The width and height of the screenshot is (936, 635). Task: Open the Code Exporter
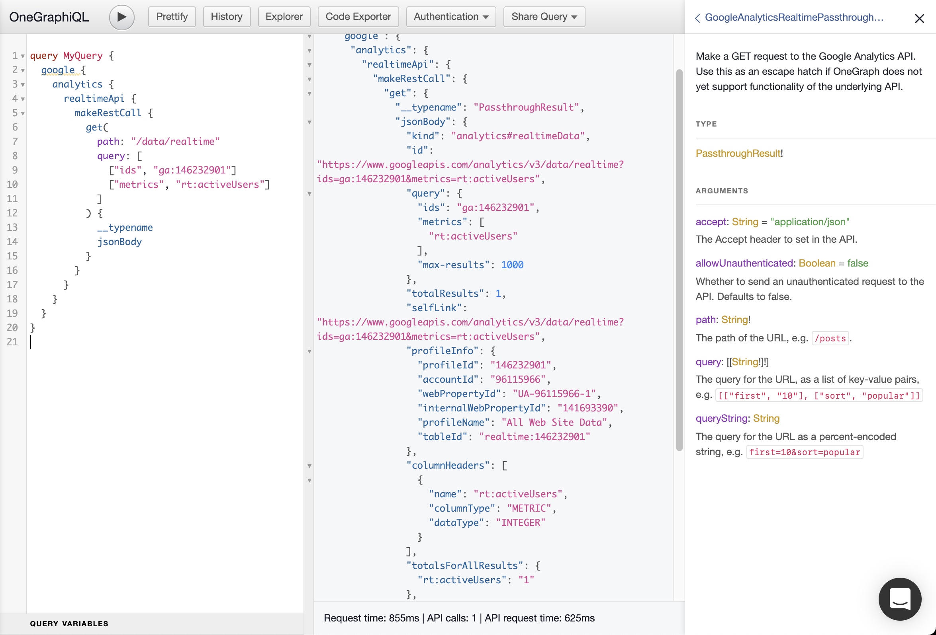point(358,17)
